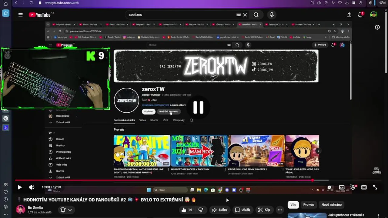Start voice search with the microphone
Viewport: 388px width, 218px height.
click(272, 15)
